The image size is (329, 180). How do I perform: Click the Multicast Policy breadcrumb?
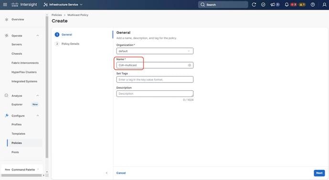(x=78, y=15)
